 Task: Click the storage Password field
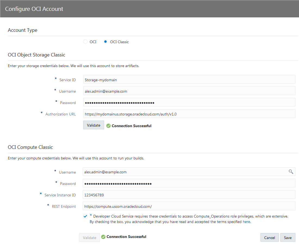coord(189,103)
